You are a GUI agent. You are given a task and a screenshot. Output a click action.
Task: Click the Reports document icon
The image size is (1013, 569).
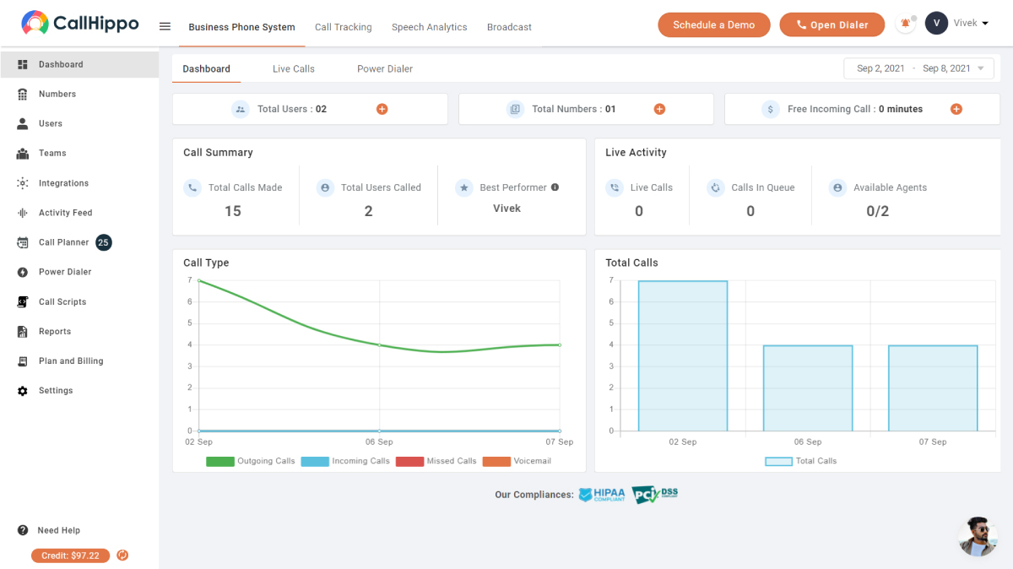(23, 332)
